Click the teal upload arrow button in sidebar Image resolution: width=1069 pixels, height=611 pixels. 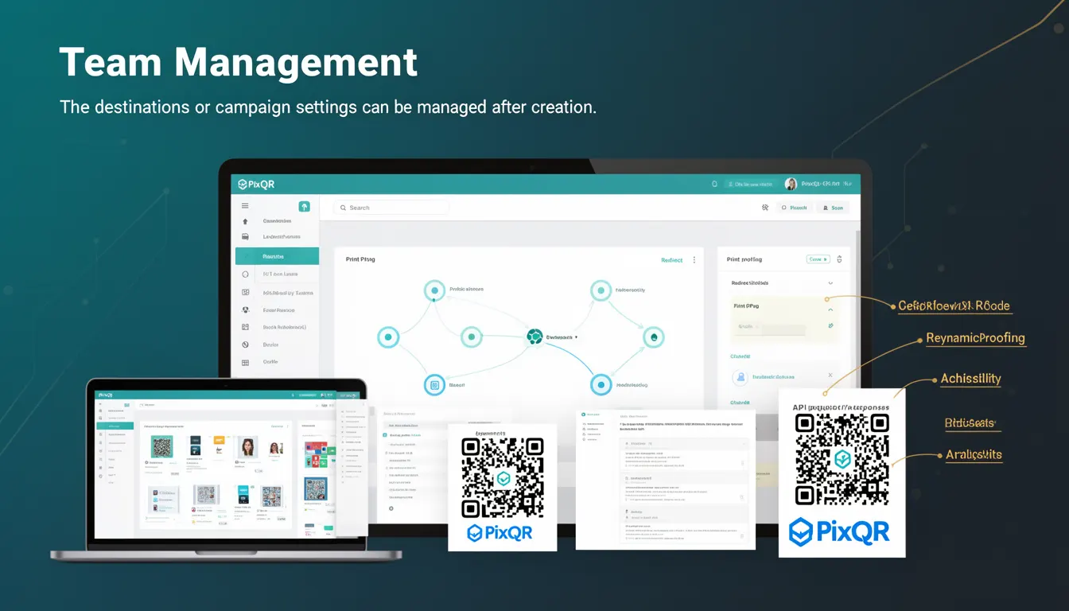pos(304,206)
